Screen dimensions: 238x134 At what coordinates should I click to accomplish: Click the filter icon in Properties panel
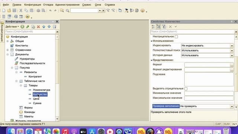click(164, 27)
